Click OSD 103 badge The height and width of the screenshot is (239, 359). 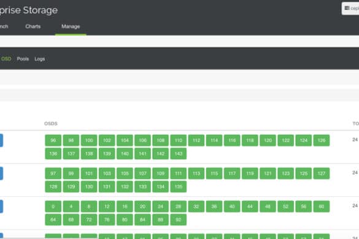click(x=107, y=173)
